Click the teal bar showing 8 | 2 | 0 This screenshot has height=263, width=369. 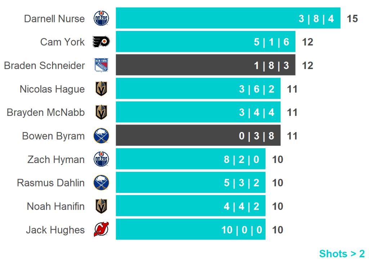190,159
